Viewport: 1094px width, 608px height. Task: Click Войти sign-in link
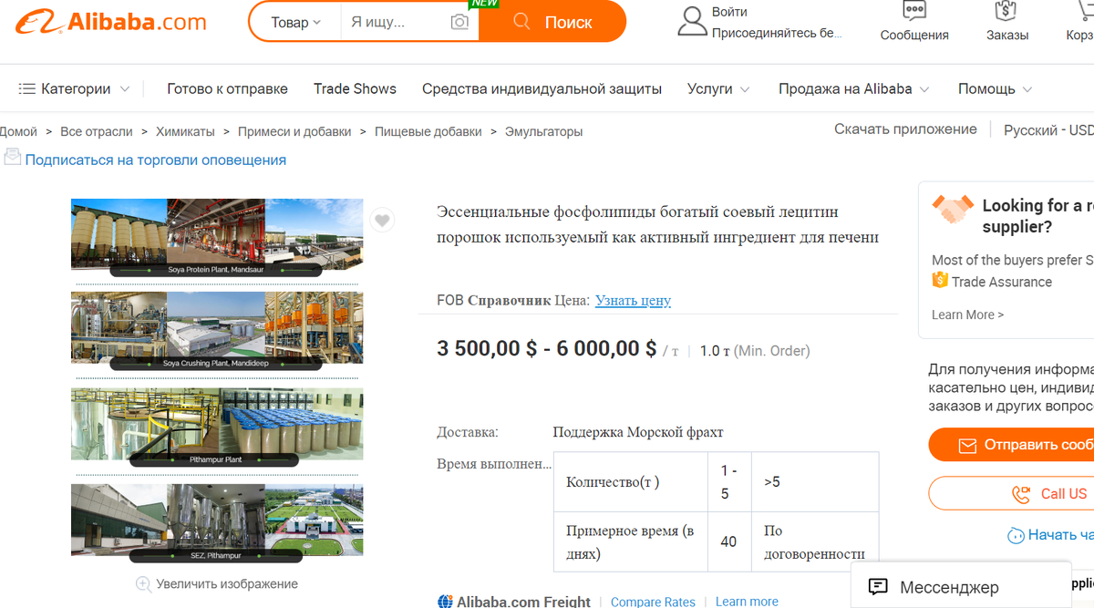click(730, 12)
